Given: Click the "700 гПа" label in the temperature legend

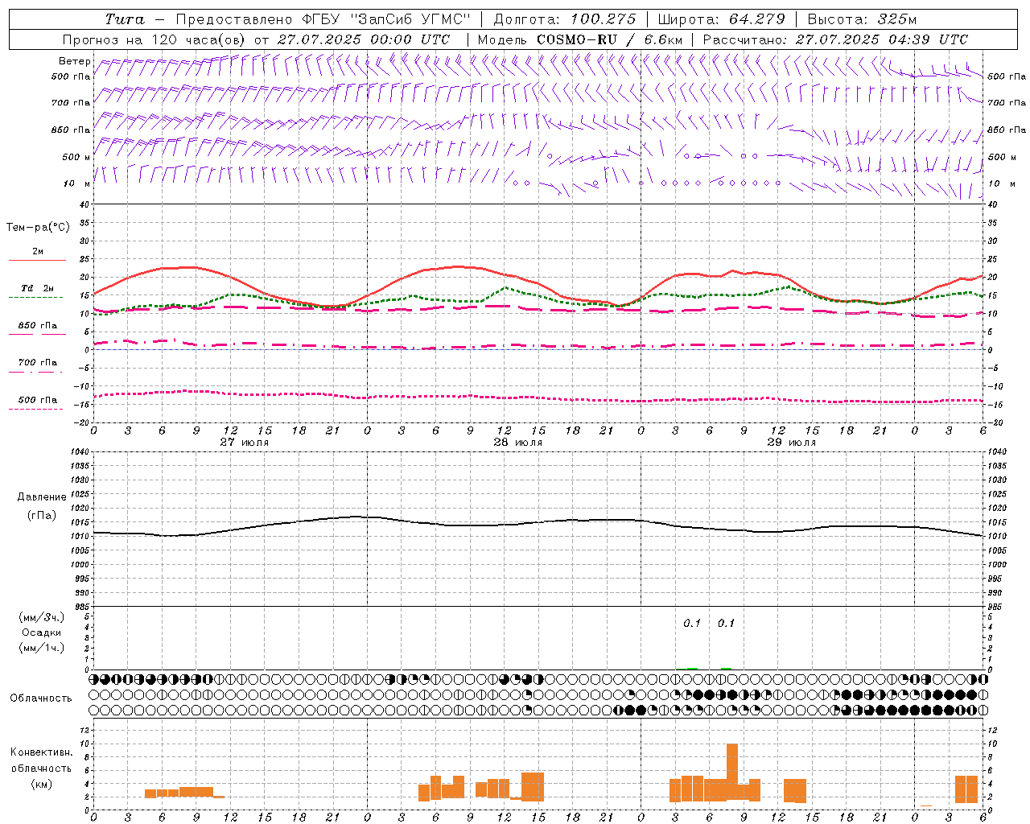Looking at the screenshot, I should click(x=37, y=363).
